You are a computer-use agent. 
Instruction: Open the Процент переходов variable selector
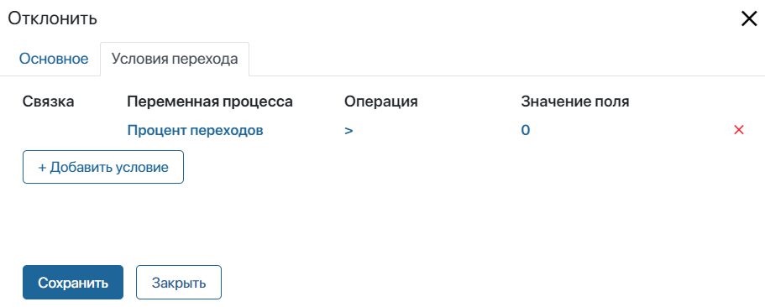coord(195,130)
